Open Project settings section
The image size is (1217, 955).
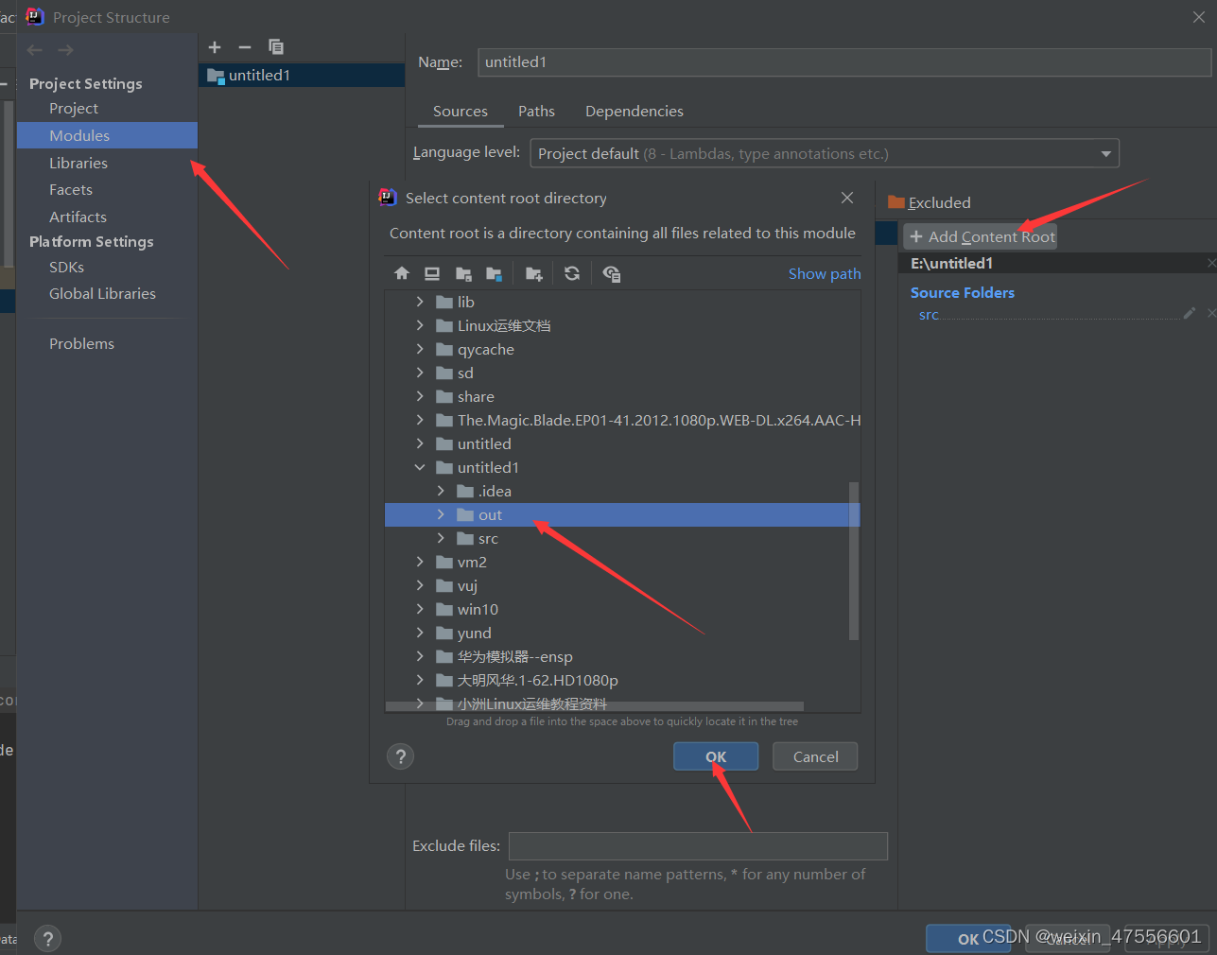coord(74,109)
